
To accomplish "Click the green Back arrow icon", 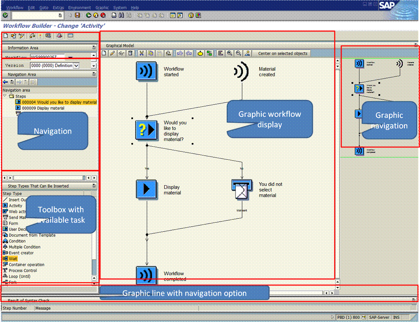I will tap(89, 15).
